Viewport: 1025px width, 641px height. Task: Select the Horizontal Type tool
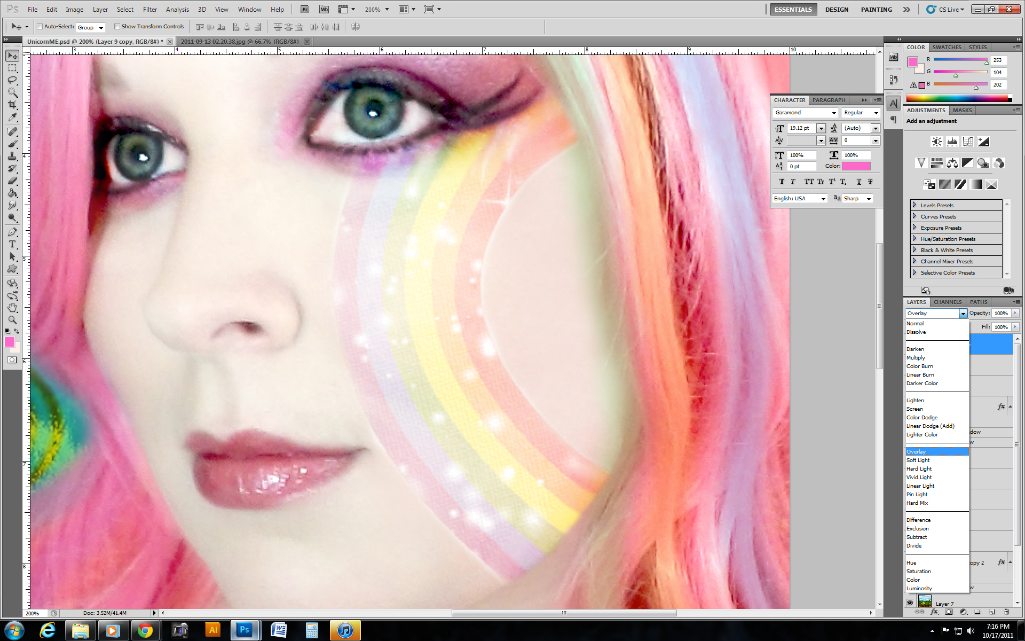coord(12,244)
